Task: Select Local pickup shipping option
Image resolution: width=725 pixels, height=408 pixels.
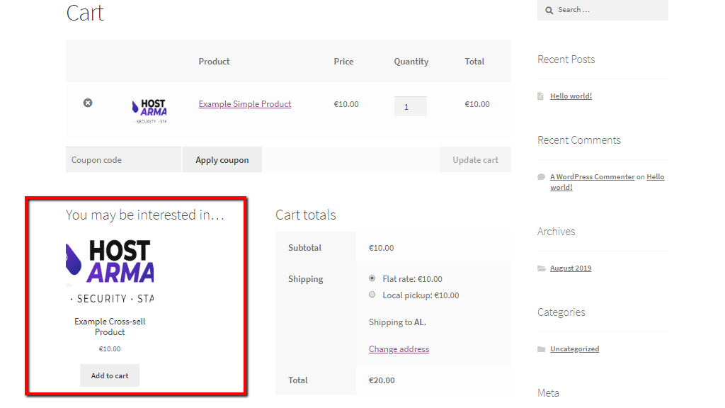Action: coord(372,294)
